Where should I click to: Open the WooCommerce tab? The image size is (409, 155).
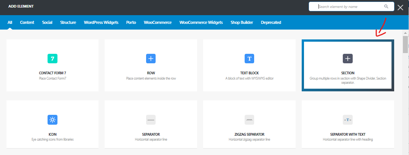point(158,22)
